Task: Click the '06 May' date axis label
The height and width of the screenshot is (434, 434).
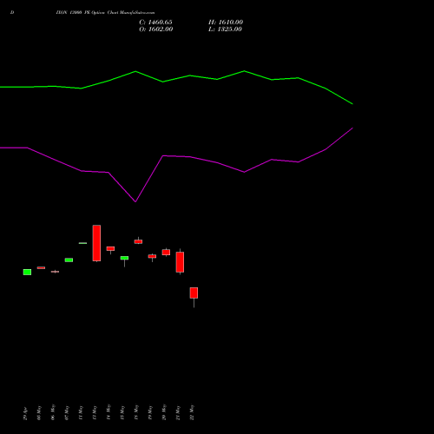Action: (53, 412)
